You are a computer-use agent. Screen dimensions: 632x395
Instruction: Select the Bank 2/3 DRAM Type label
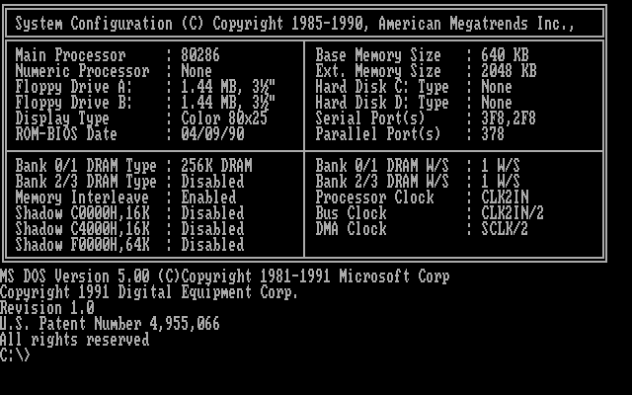tap(86, 182)
